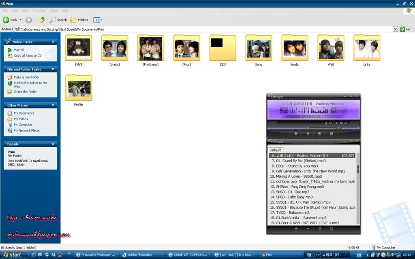This screenshot has width=415, height=259.
Task: Select the [ProGrams] folder
Action: pos(151,50)
